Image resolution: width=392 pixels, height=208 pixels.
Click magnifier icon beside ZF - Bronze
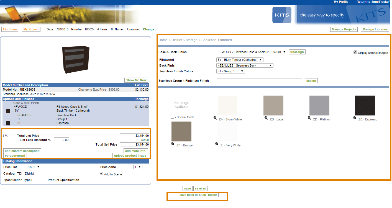tap(173, 144)
